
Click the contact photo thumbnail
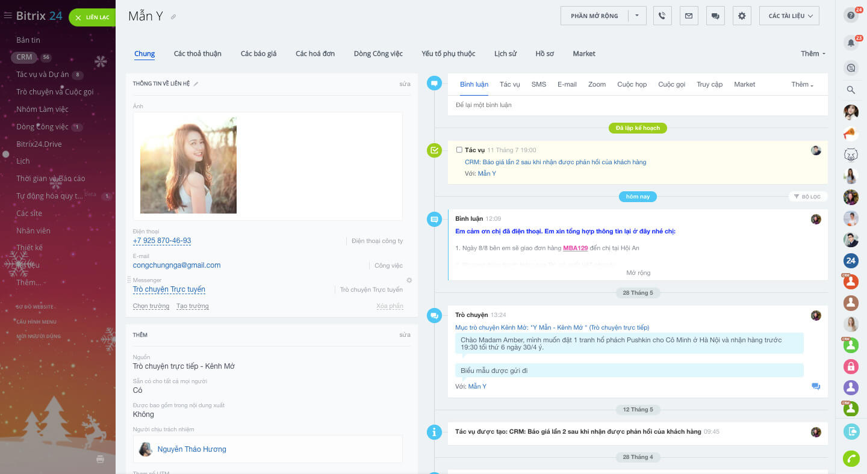pos(188,165)
